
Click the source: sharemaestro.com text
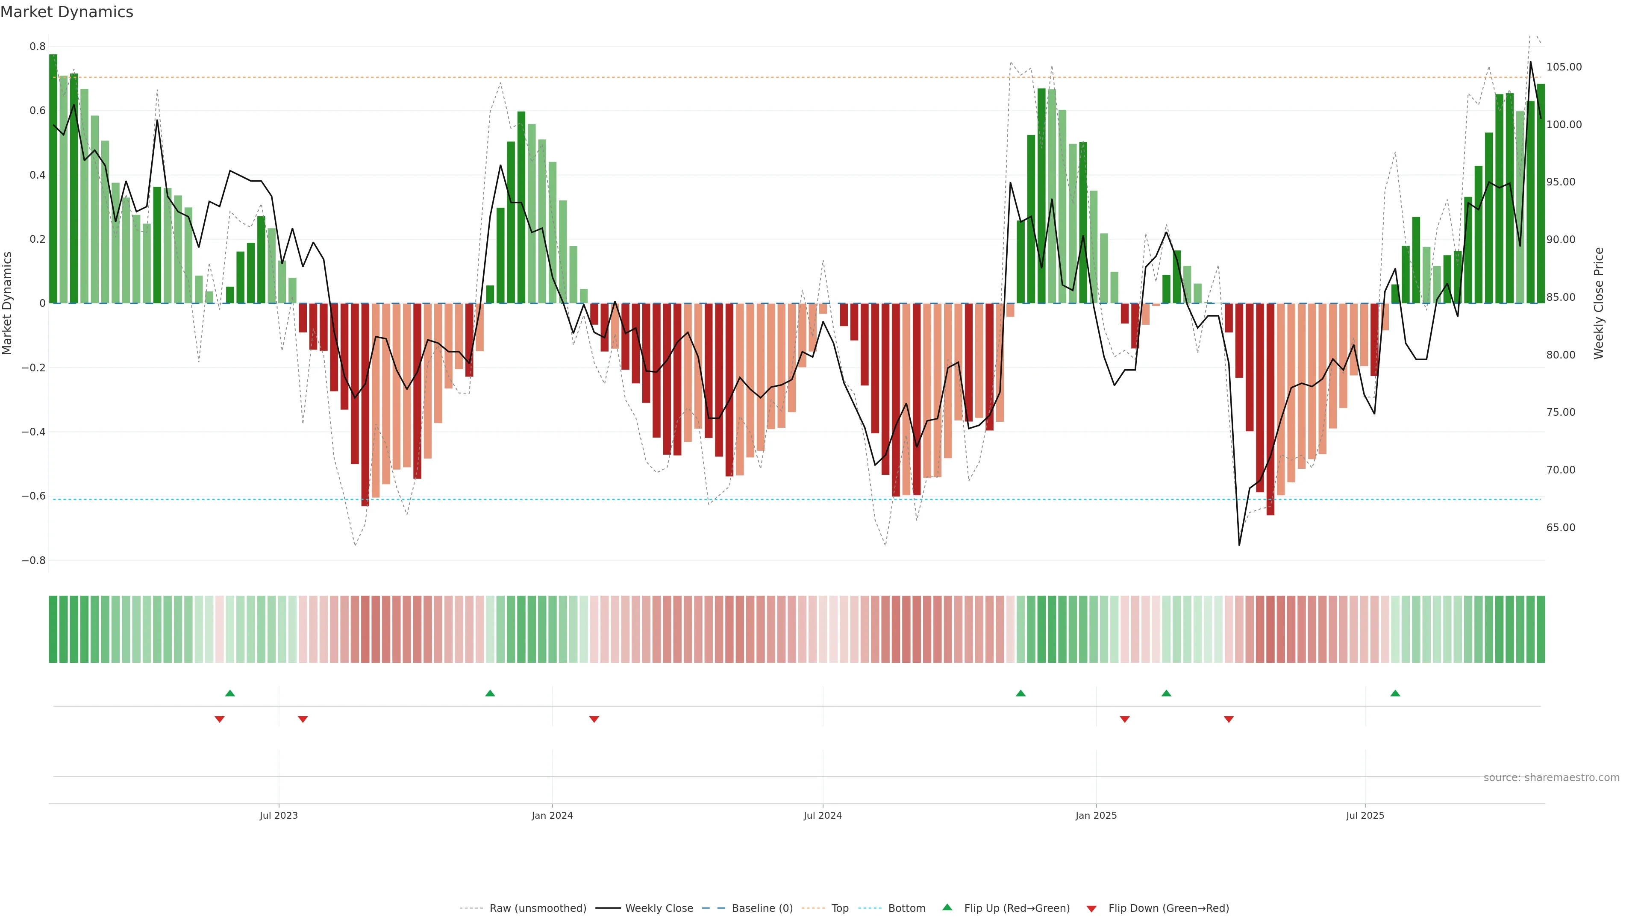(1551, 778)
